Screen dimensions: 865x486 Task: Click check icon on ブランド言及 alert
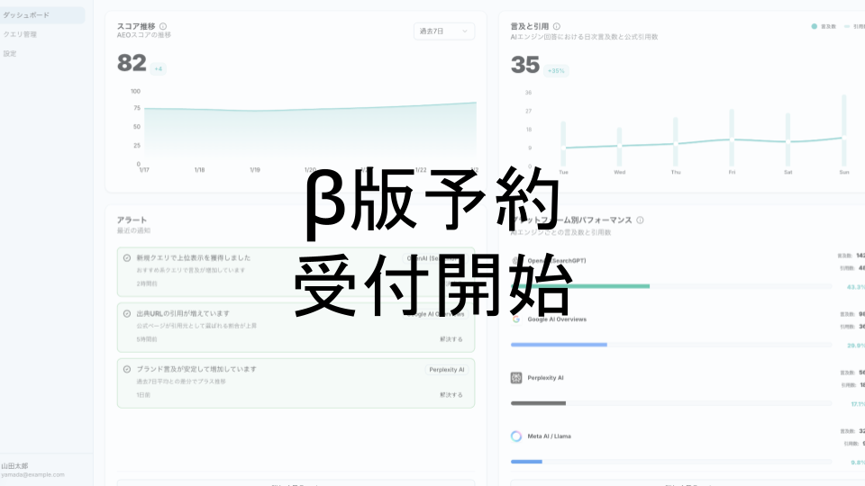pyautogui.click(x=127, y=370)
